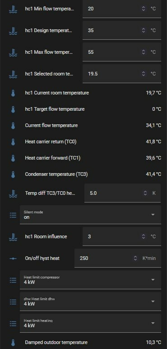Click the list icon next to Heat limit compressor
The width and height of the screenshot is (167, 349).
click(x=13, y=280)
